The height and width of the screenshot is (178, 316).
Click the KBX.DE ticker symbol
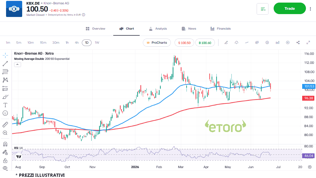(33, 3)
